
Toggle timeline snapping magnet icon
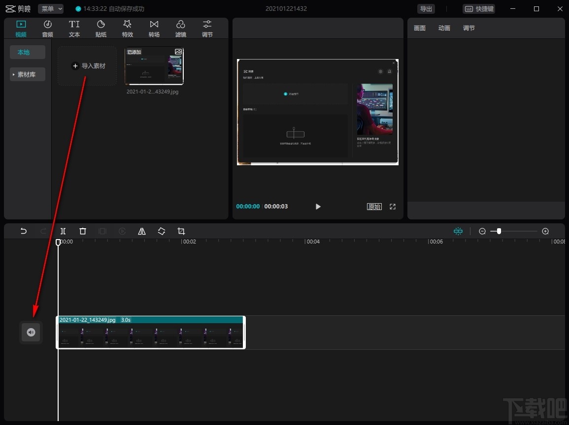click(x=458, y=231)
